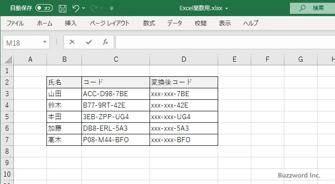Screen dimensions: 335x184
Task: Click the Redo arrow icon
Action: [94, 8]
